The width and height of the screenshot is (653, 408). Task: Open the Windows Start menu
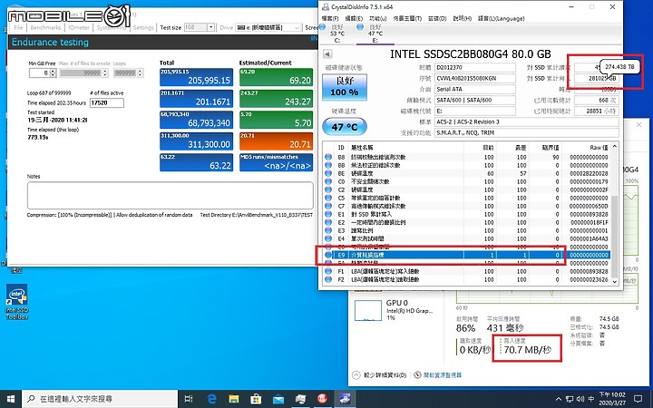click(11, 399)
